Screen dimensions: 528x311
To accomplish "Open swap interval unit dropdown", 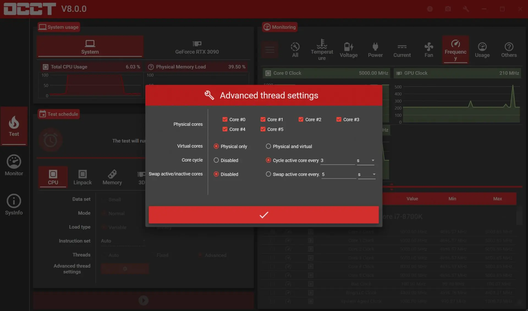I will pos(367,174).
